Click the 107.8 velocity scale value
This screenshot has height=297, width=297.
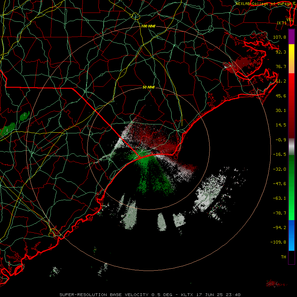tap(280, 37)
